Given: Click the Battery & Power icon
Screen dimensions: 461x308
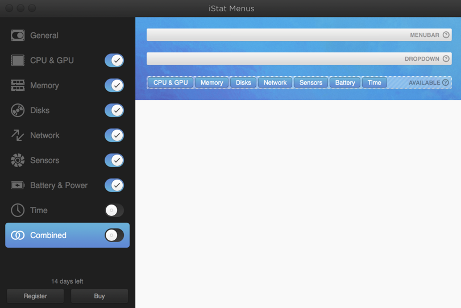Looking at the screenshot, I should pos(18,185).
